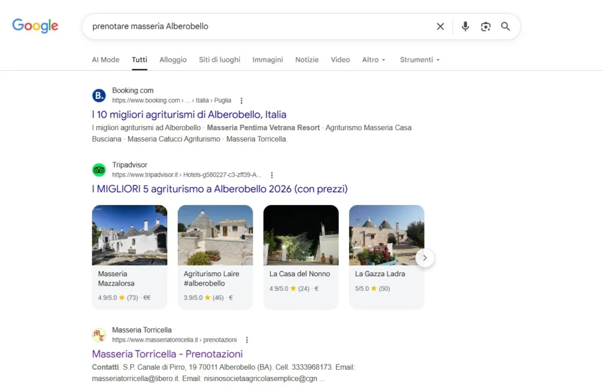
Task: Switch to the AI Mode tab
Action: pyautogui.click(x=105, y=59)
